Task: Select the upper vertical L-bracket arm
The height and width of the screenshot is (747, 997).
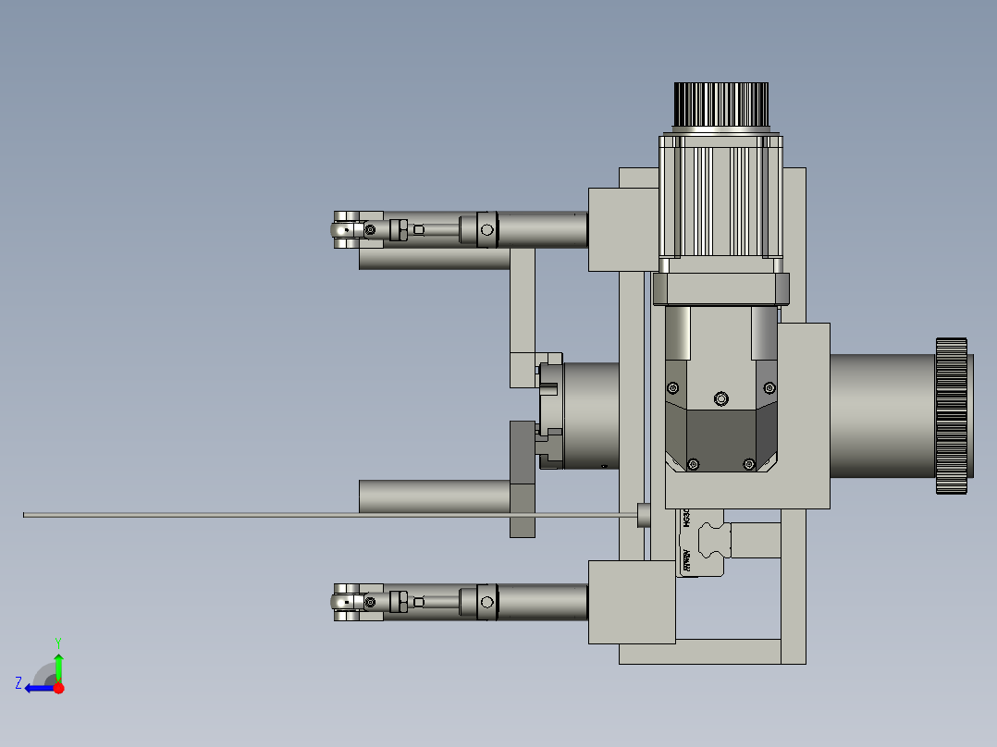Action: point(522,300)
